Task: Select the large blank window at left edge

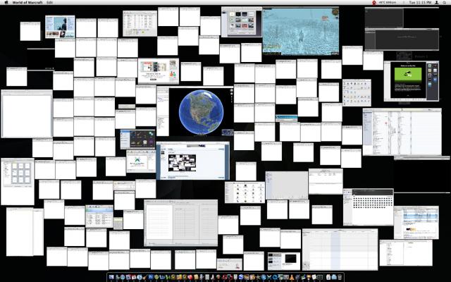Action: click(27, 114)
